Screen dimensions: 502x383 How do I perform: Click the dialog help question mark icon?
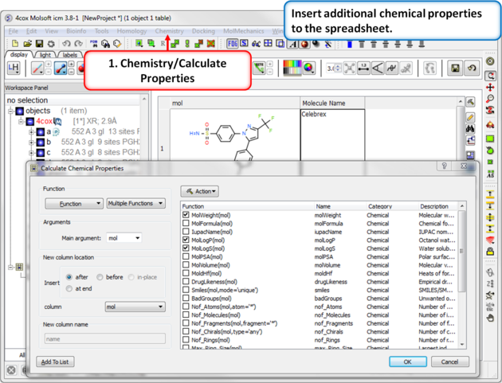pyautogui.click(x=445, y=166)
